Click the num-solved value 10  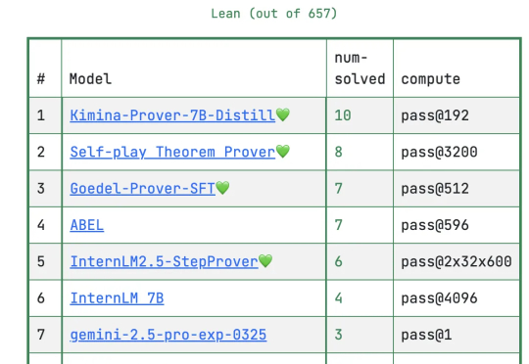click(343, 115)
